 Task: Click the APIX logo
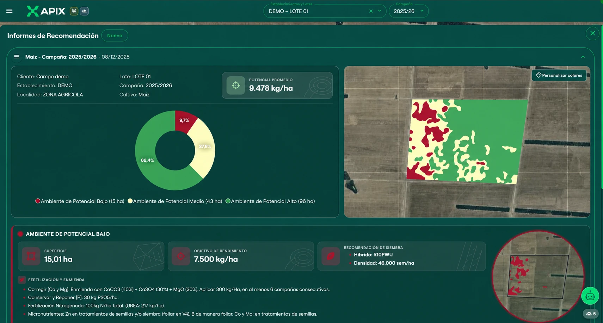pyautogui.click(x=46, y=11)
